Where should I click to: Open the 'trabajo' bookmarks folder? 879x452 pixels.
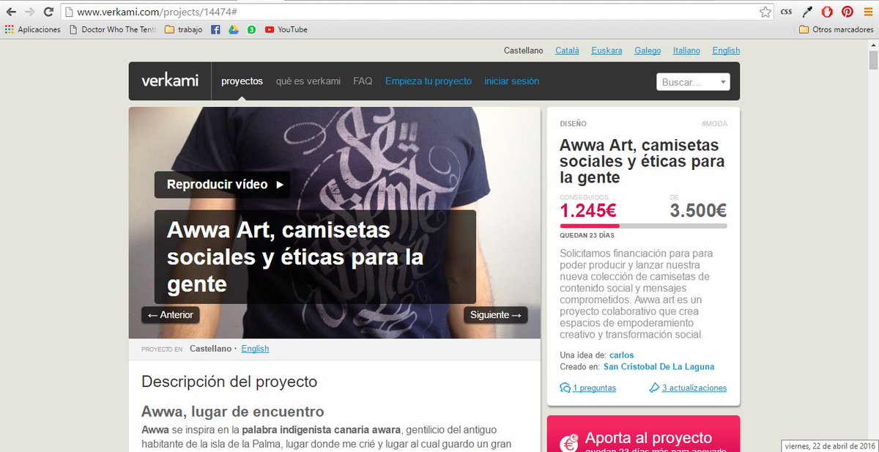tap(188, 29)
